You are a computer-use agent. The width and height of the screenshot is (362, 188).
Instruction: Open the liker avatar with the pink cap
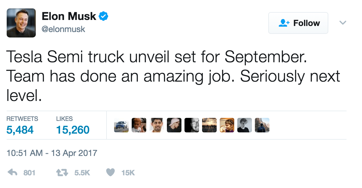tap(174, 125)
